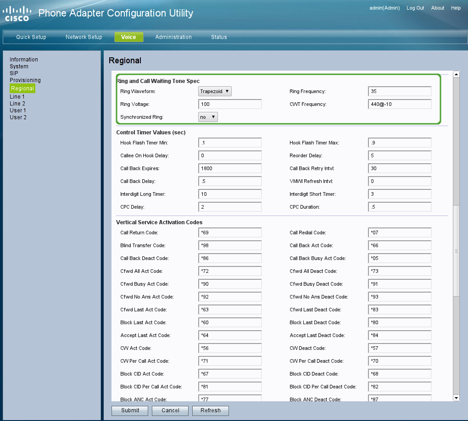Go to the Administration tab

click(x=173, y=37)
